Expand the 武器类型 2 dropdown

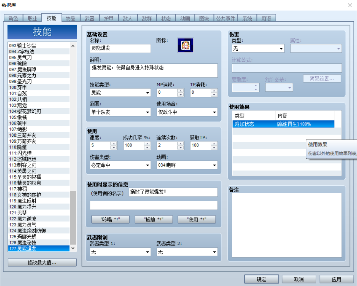point(187,252)
